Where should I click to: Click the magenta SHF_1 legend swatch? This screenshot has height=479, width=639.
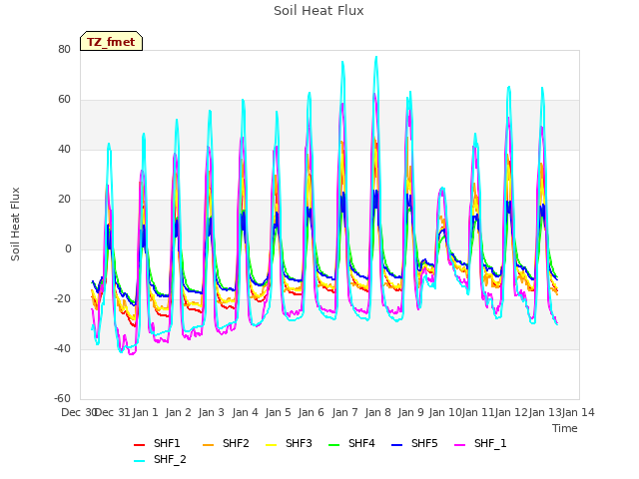[459, 445]
